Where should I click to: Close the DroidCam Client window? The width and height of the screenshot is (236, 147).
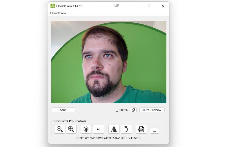163,6
